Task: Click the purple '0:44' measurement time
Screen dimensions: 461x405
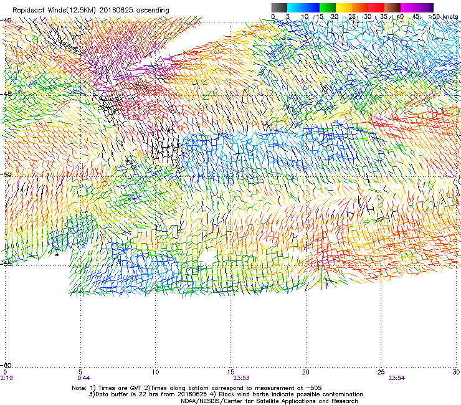Action: click(84, 378)
